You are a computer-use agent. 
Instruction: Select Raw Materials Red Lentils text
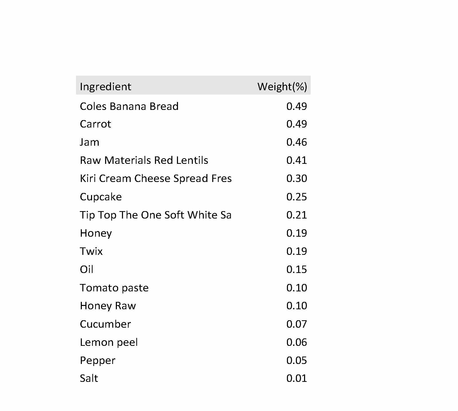[144, 160]
